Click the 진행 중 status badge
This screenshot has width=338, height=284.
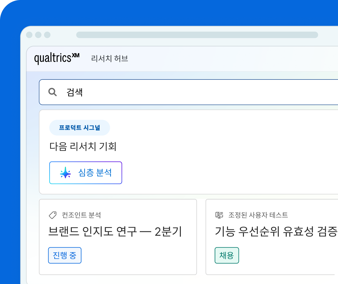[65, 255]
